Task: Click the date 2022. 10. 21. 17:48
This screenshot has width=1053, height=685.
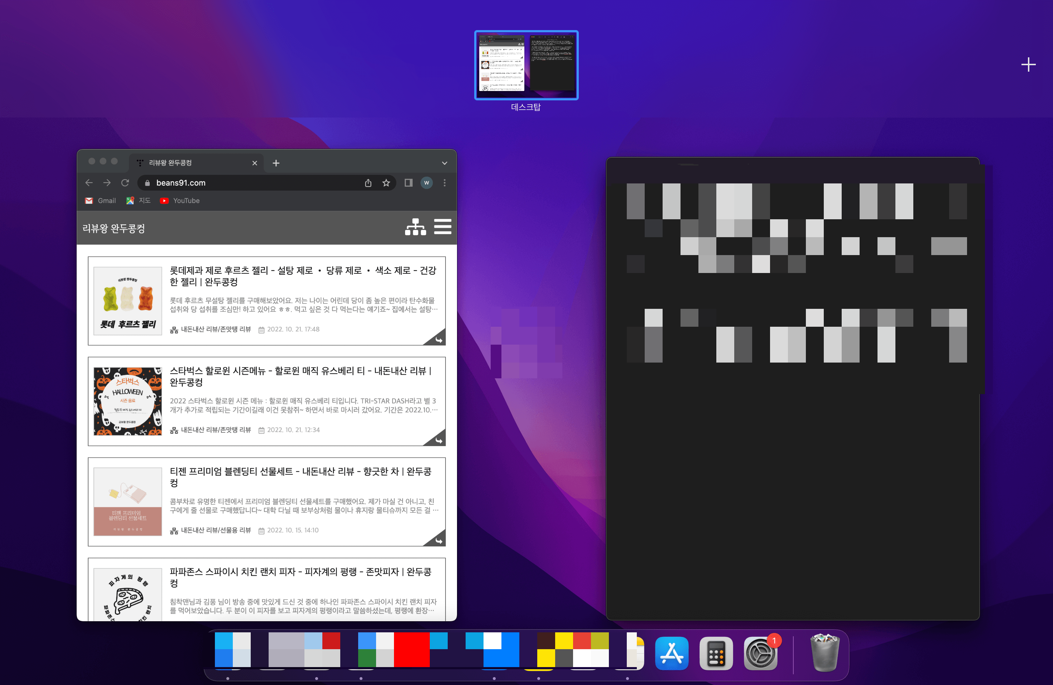Action: point(293,329)
